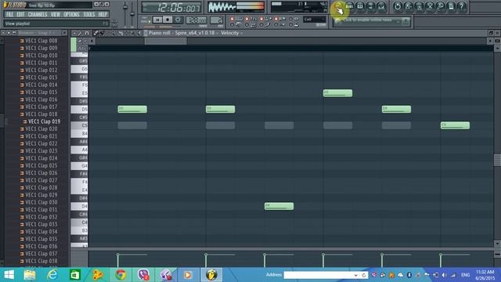
Task: Click the piano roll tools wrench icon
Action: tap(80, 33)
